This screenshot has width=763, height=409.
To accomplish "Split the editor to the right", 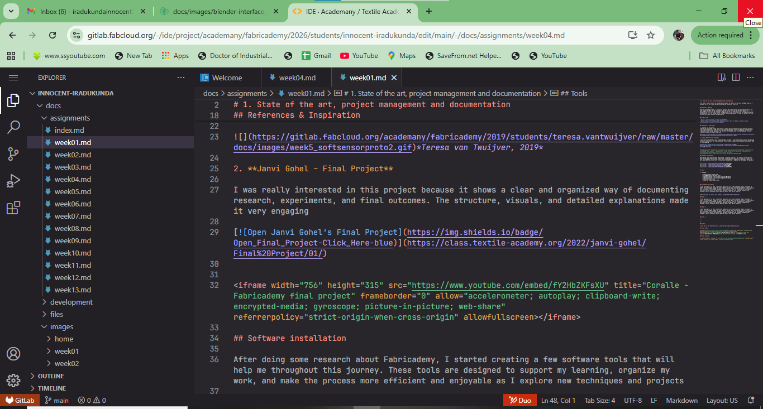I will tap(736, 78).
